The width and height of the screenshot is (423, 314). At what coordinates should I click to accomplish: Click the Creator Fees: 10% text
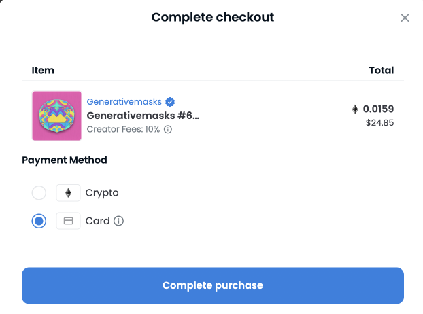[x=123, y=129]
